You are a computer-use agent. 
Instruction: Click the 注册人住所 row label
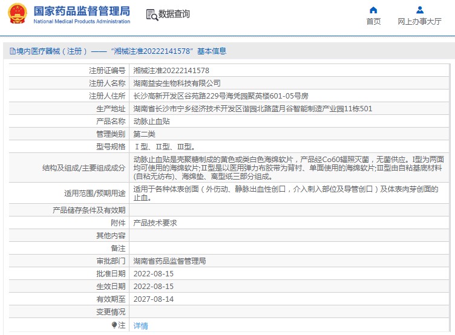107,96
